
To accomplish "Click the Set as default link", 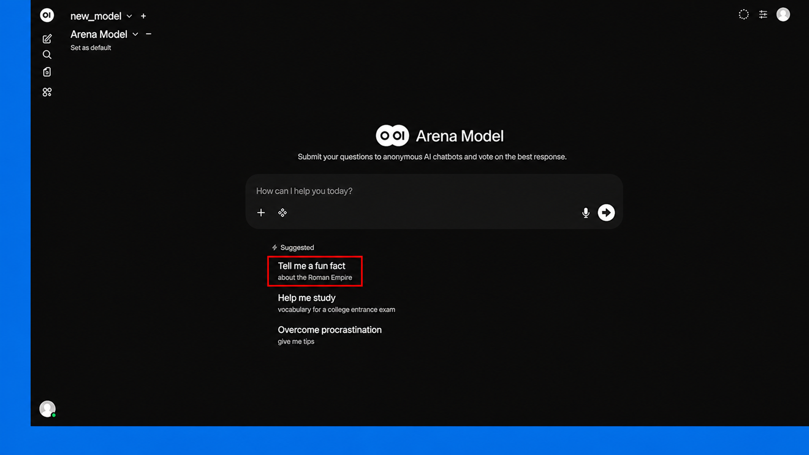I will 90,48.
